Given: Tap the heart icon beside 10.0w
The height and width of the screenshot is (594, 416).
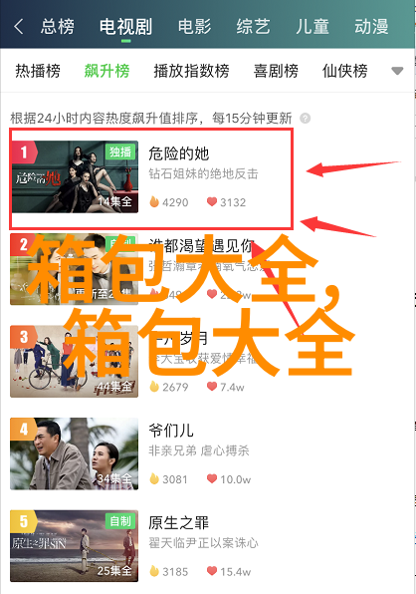Looking at the screenshot, I should pyautogui.click(x=212, y=478).
